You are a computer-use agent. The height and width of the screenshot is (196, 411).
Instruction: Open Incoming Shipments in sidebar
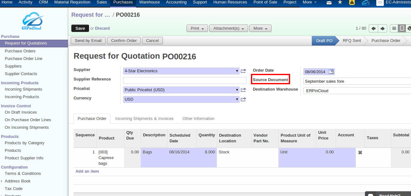23,89
